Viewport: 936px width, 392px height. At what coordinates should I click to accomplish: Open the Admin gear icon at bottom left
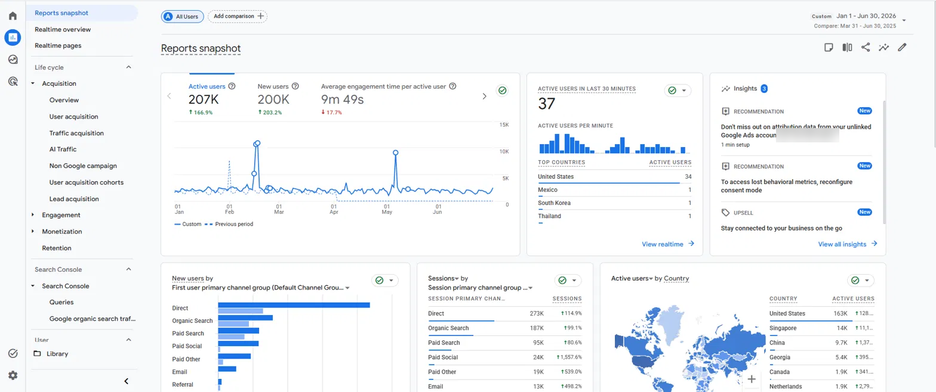(13, 375)
